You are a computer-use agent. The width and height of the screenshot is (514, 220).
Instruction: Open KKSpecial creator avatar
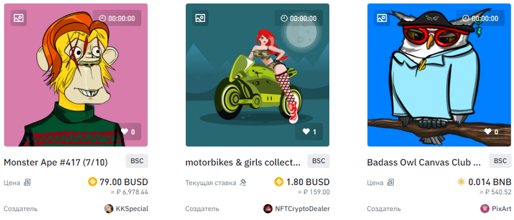click(x=109, y=208)
